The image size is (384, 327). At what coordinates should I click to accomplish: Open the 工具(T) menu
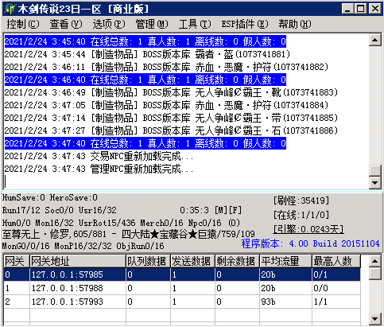pos(195,24)
